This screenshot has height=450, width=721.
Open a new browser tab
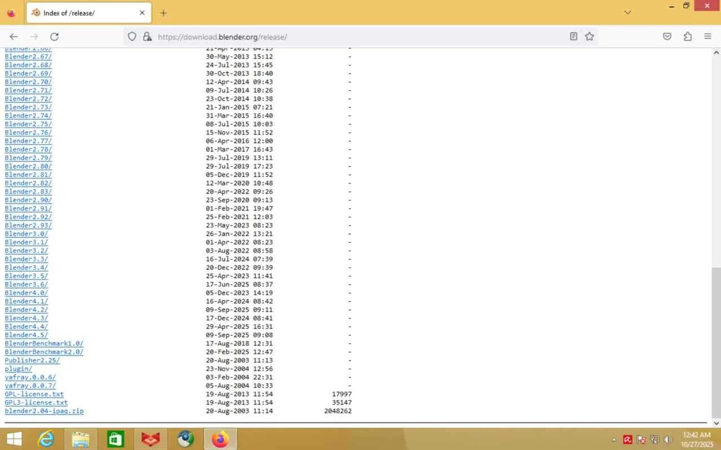pos(163,13)
